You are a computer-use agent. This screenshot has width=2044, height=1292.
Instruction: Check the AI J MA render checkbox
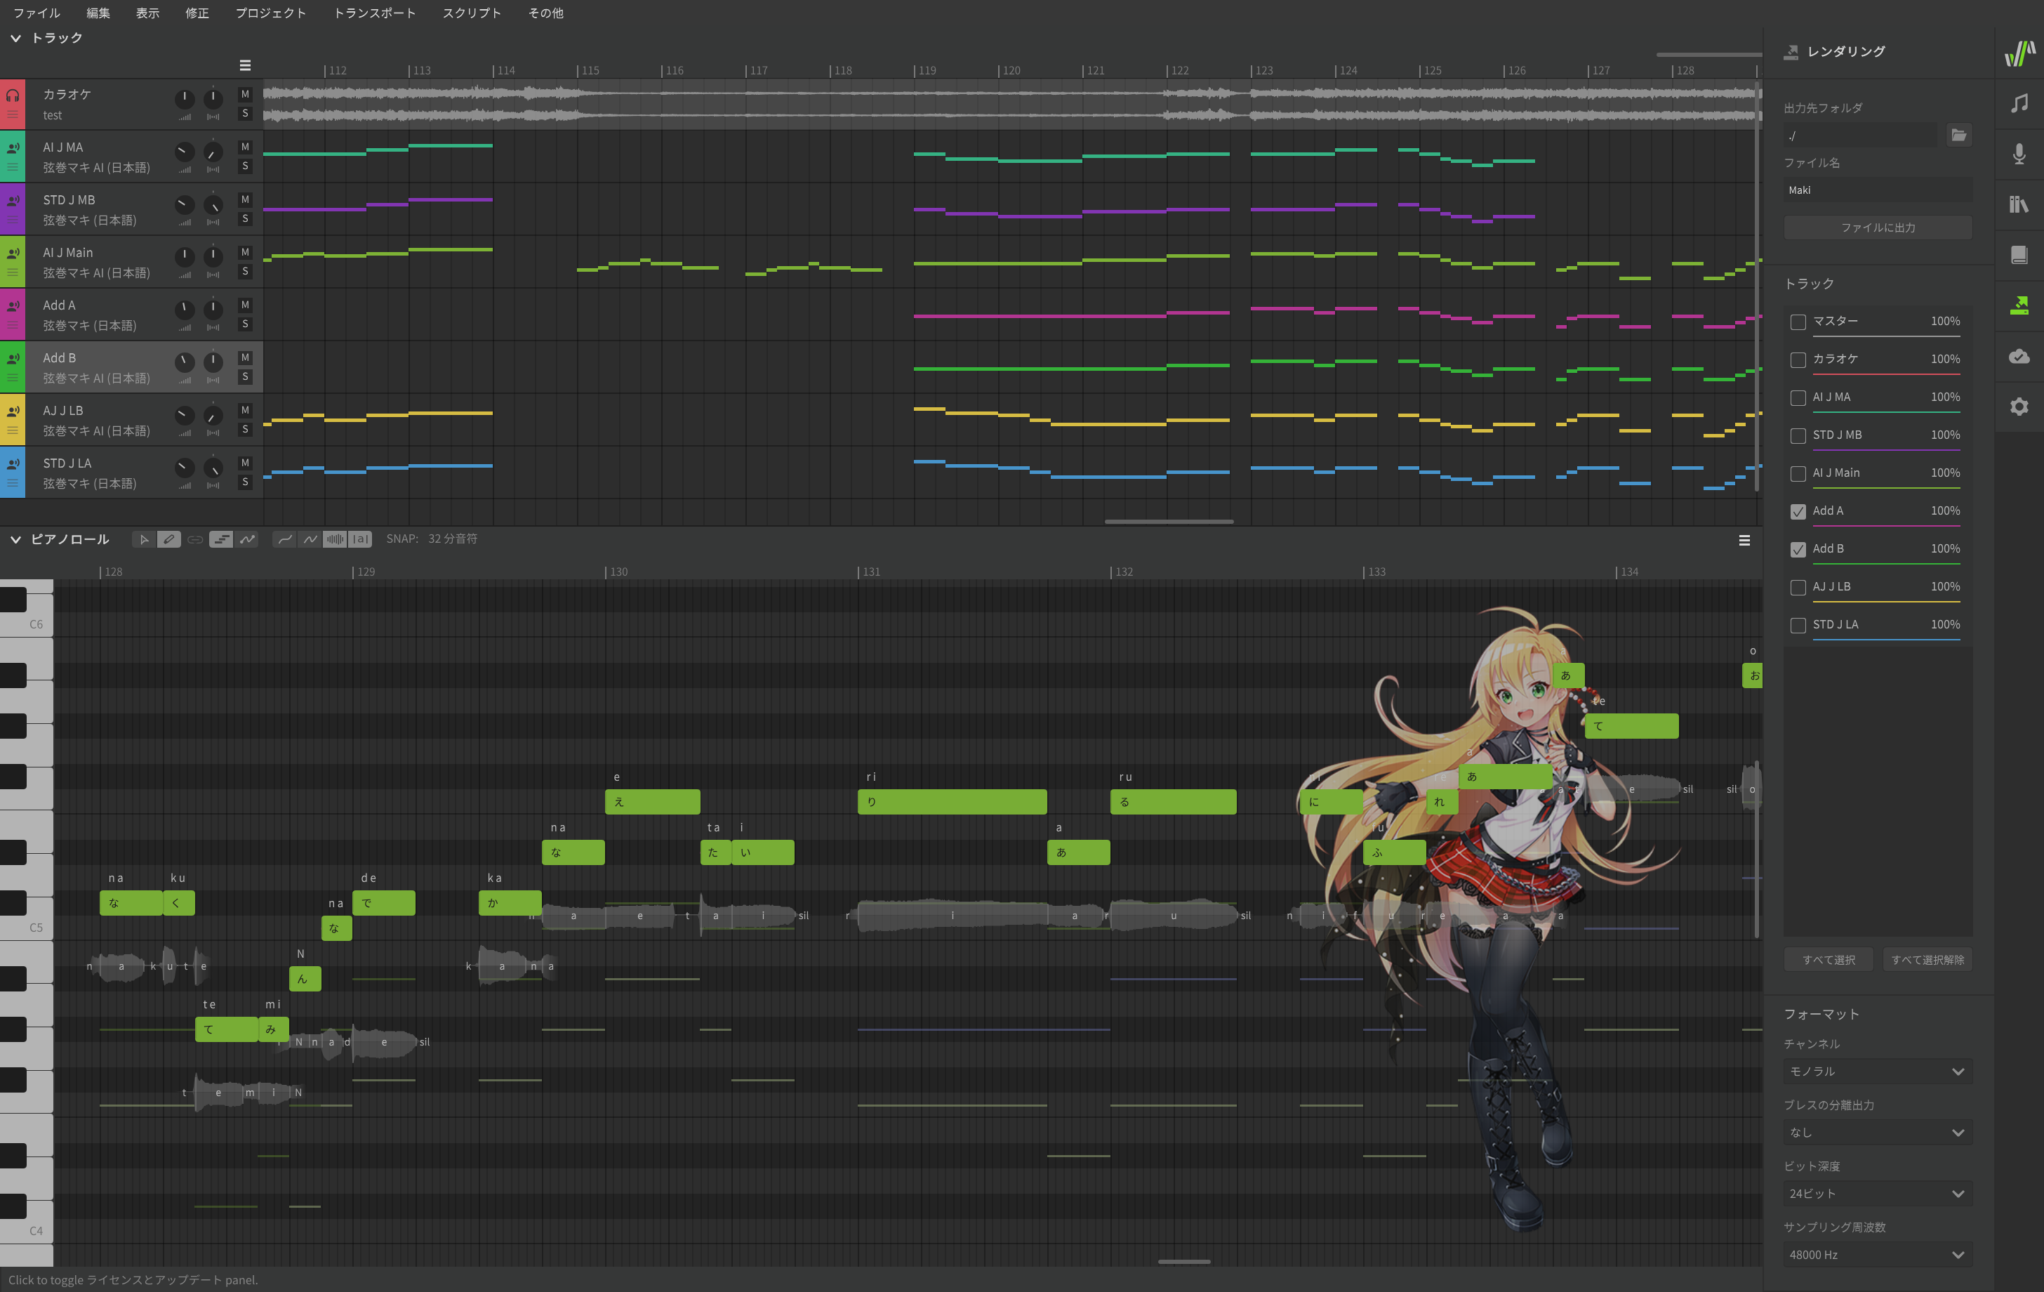pos(1798,398)
